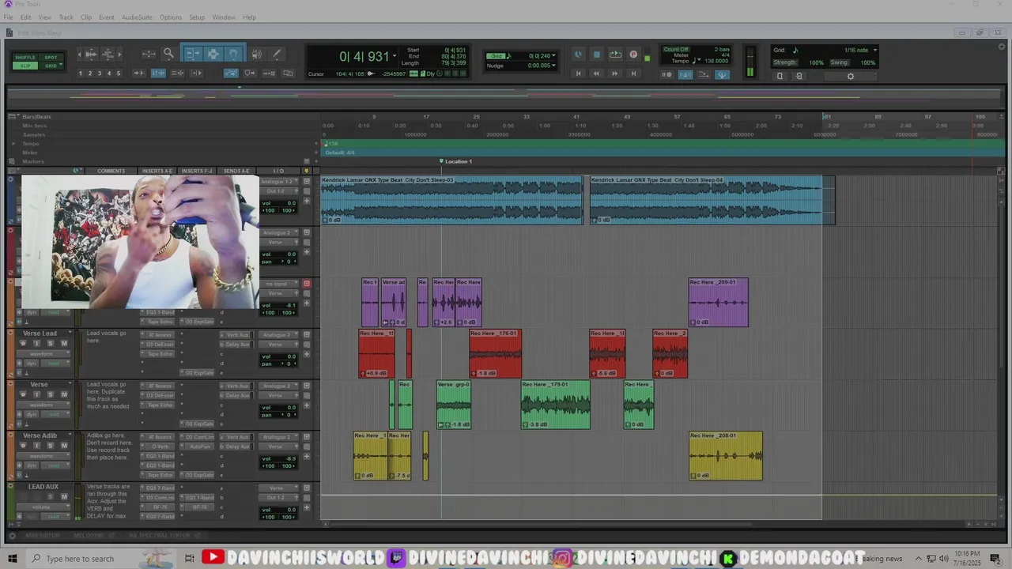Screen dimensions: 1012x569
Task: Mute the LEAD AUX track
Action: pos(64,497)
